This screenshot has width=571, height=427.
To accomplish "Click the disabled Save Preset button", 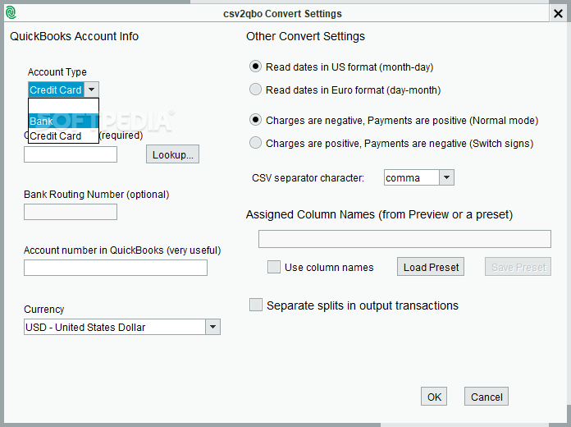I will [x=518, y=267].
